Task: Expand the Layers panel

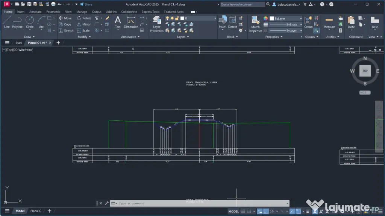Action: click(183, 37)
